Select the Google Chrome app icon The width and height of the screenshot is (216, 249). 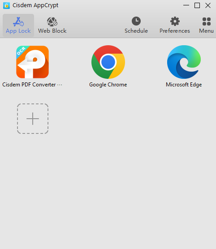point(108,62)
